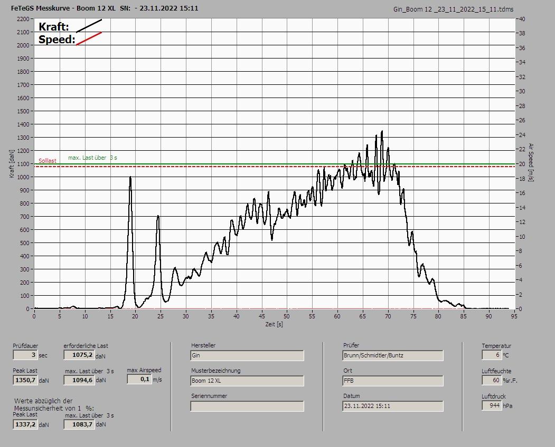Select Musterbezeichnung field Boom 12 XL

(247, 381)
